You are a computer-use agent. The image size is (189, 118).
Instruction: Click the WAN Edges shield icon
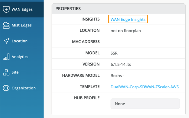tap(6, 9)
